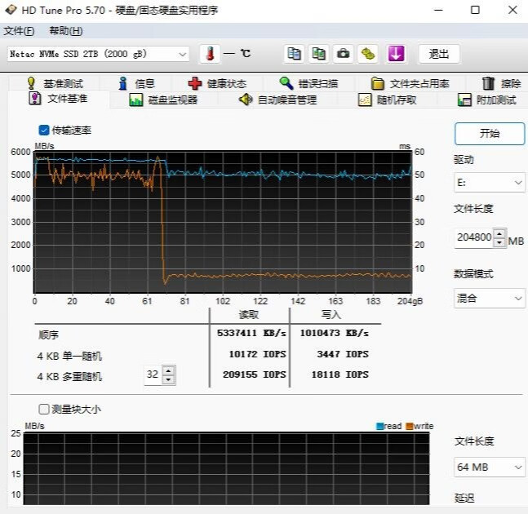Click the speaker icon of 自动噪音管理
This screenshot has height=514, width=528.
(246, 100)
